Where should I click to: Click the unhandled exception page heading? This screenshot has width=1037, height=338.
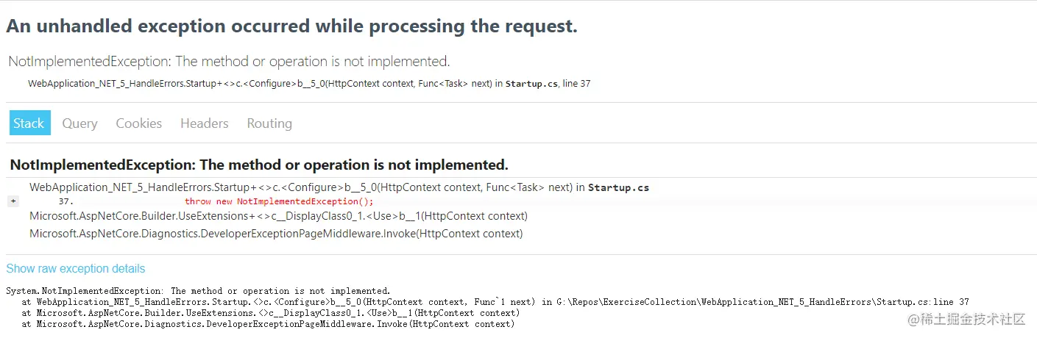pos(291,26)
